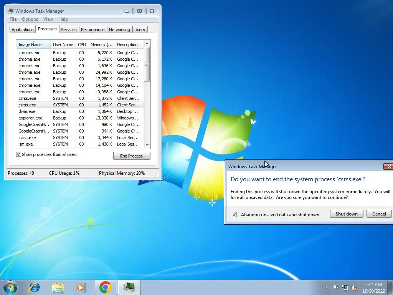
Task: Open the Options menu
Action: coord(30,19)
